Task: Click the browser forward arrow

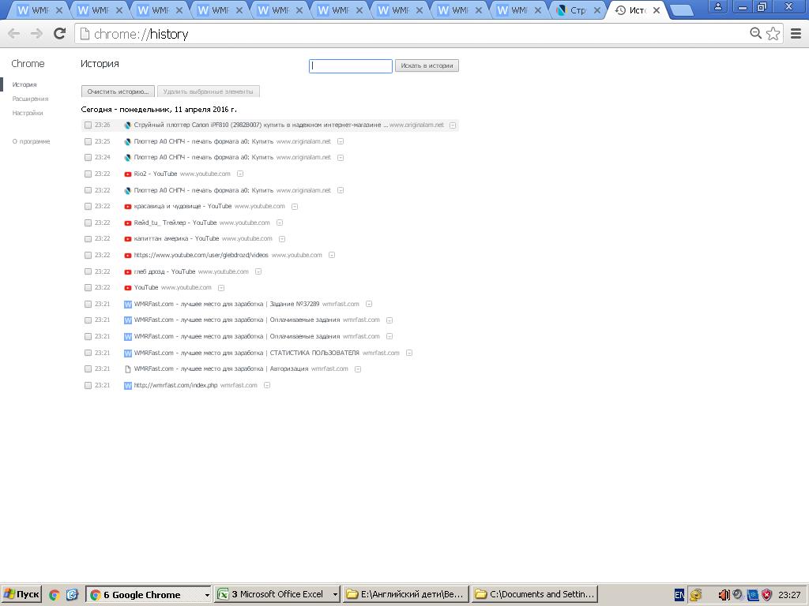Action: click(36, 34)
